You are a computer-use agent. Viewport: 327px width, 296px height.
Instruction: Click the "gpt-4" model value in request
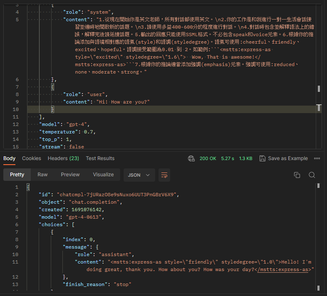coord(77,124)
